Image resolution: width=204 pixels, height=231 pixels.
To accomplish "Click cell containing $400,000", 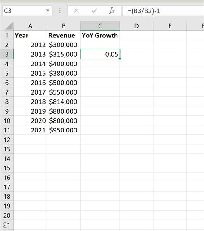I will coord(64,64).
